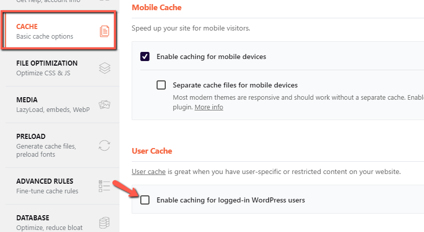Open the ADVANCED RULES section label
This screenshot has height=232, width=424.
coord(45,181)
